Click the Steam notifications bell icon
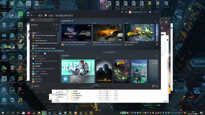The width and height of the screenshot is (205, 115). click(x=126, y=12)
